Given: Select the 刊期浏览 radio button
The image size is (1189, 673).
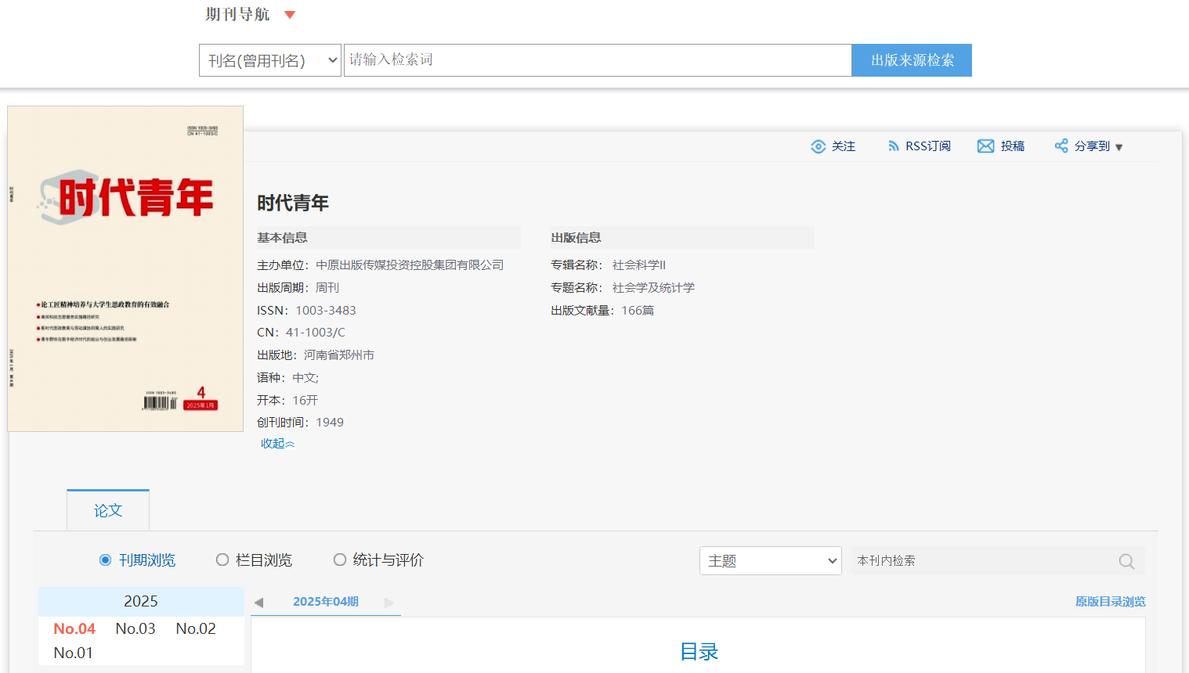Looking at the screenshot, I should coord(106,560).
